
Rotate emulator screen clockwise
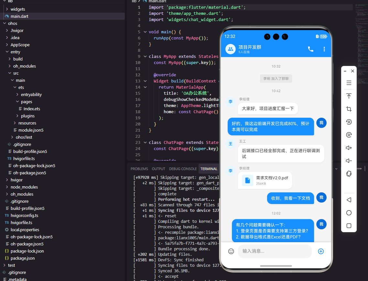click(x=349, y=135)
